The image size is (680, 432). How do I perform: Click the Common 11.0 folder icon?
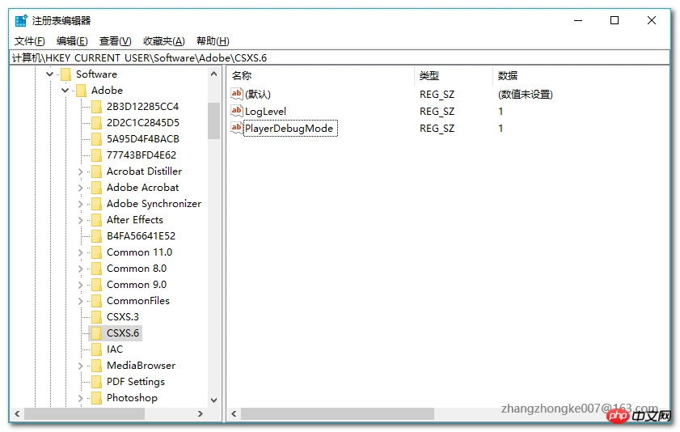pos(97,252)
